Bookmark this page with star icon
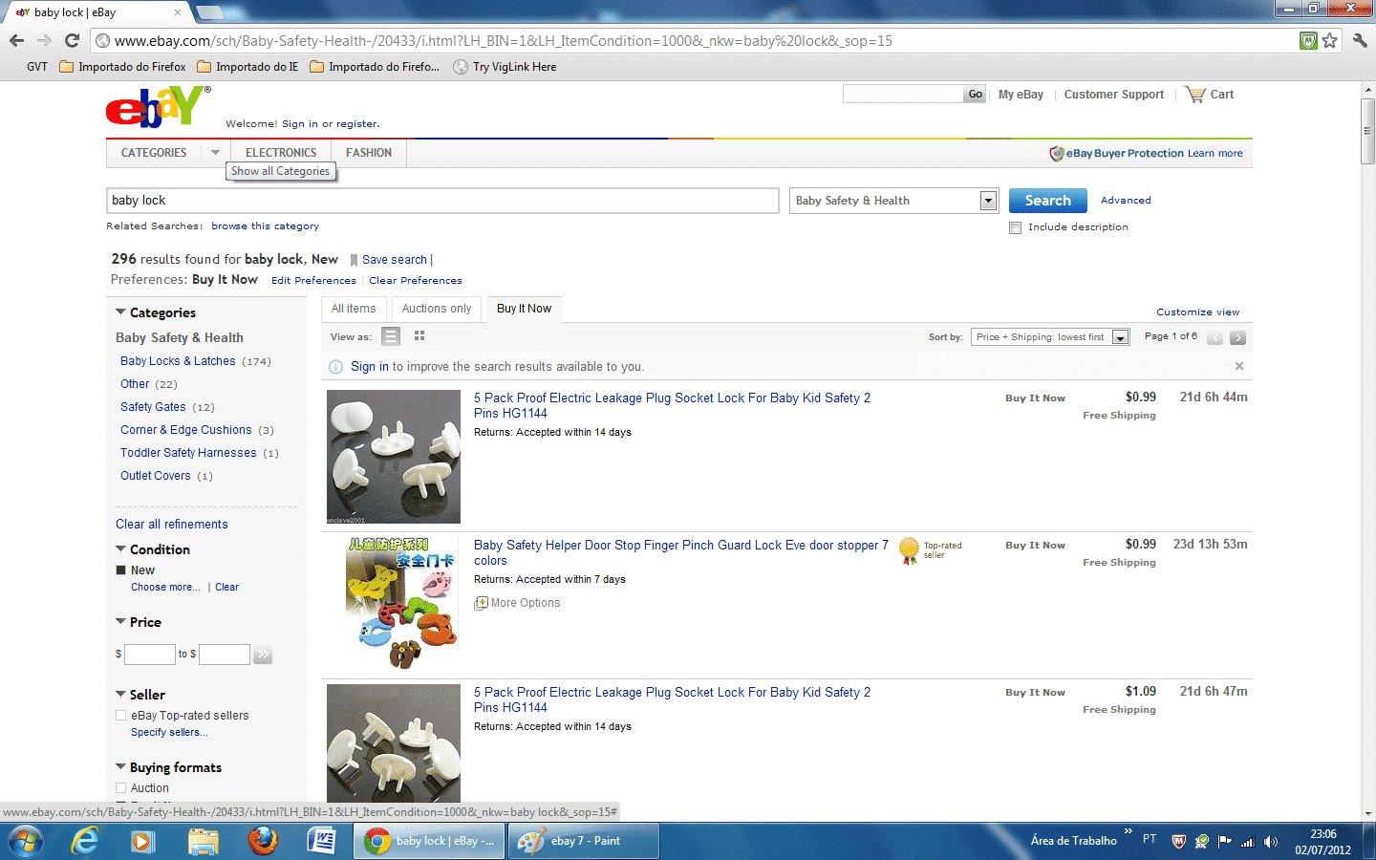The height and width of the screenshot is (860, 1376). (1329, 41)
